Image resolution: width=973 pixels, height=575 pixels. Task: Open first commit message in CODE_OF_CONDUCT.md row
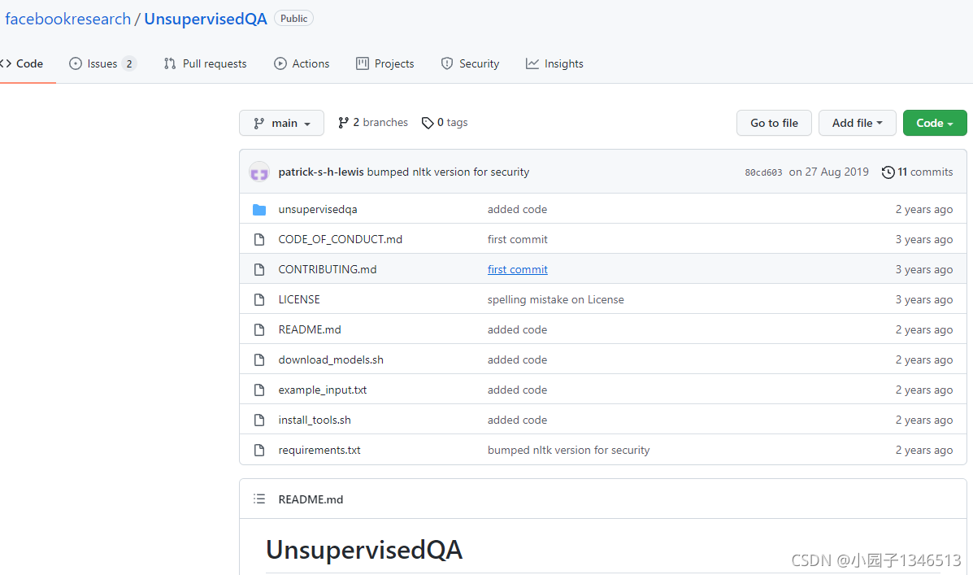(518, 239)
